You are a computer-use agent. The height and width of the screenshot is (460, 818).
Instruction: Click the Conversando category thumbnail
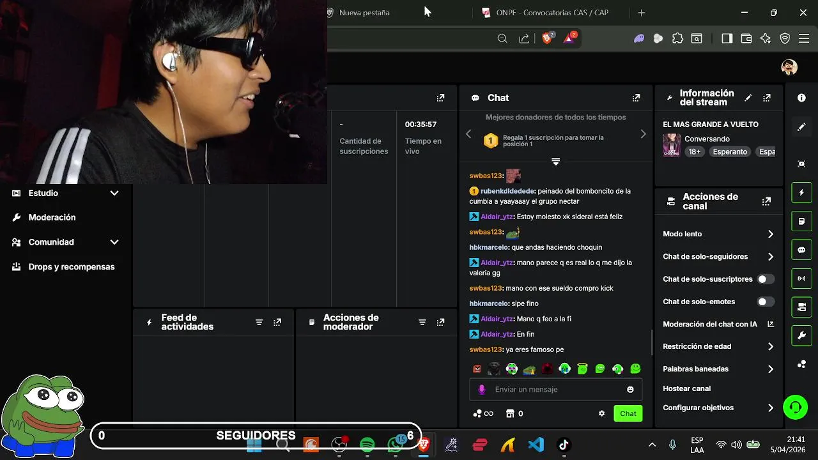pyautogui.click(x=671, y=145)
